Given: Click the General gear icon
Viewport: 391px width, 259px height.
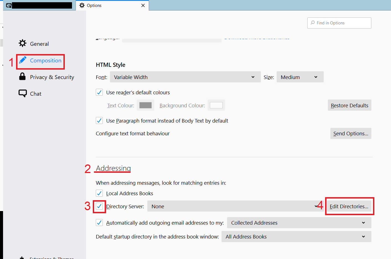Looking at the screenshot, I should (22, 43).
